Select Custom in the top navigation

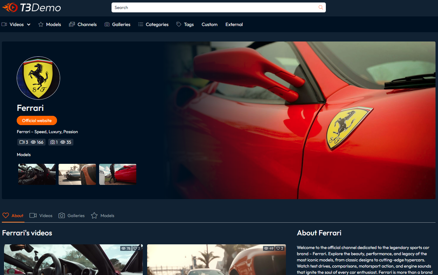point(209,24)
